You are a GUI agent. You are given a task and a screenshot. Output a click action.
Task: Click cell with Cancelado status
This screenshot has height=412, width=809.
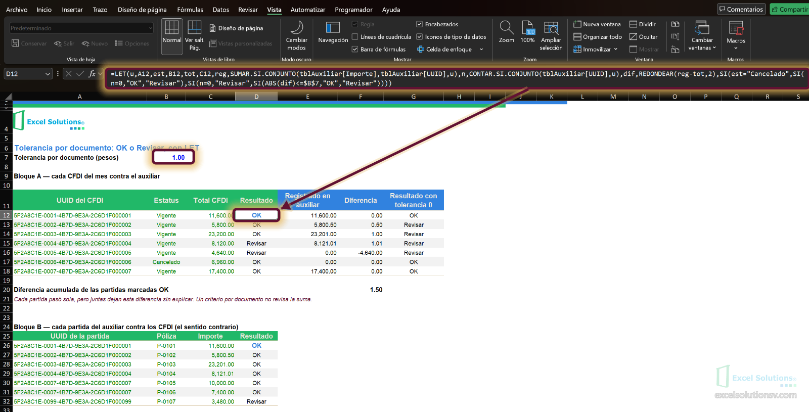(166, 262)
